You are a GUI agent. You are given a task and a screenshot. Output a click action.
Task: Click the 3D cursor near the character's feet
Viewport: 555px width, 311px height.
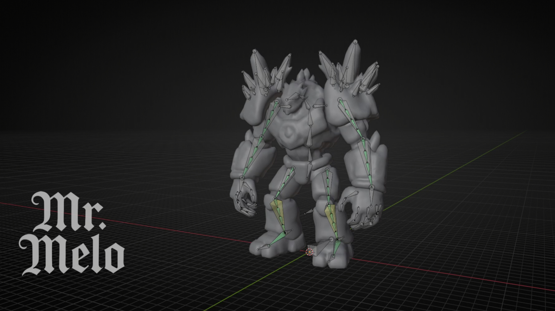tap(309, 252)
